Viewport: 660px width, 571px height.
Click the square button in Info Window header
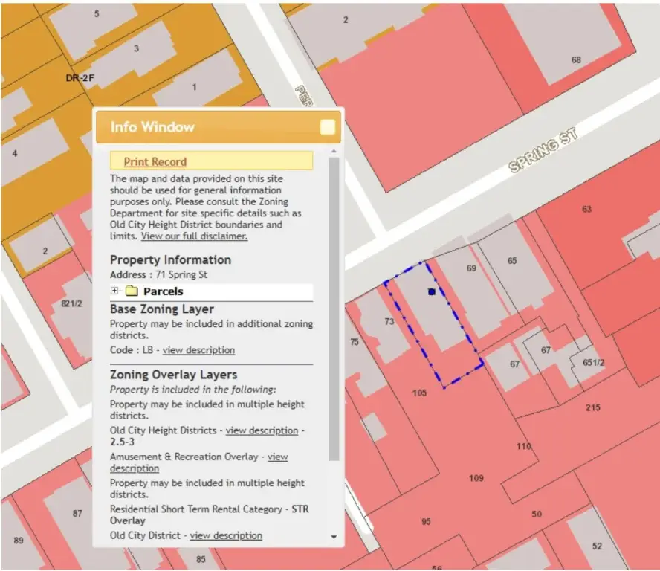[x=327, y=127]
